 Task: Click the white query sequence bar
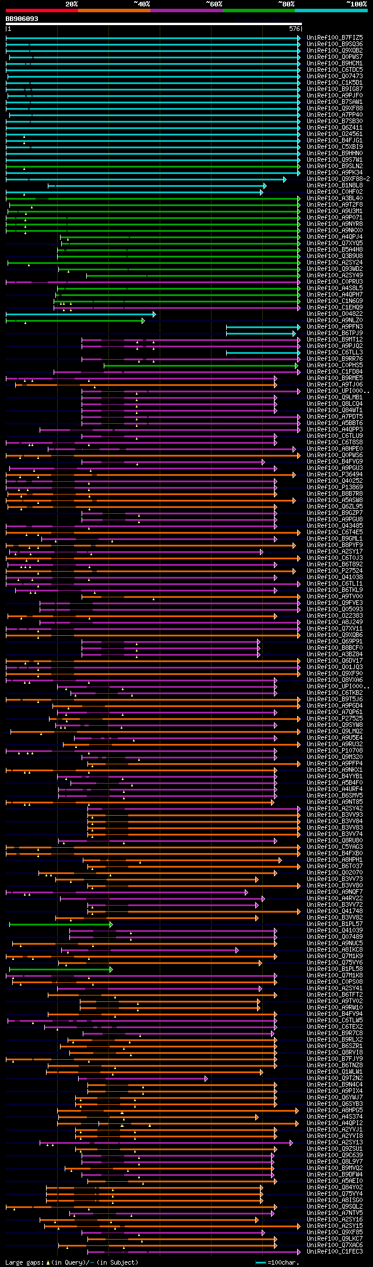(x=153, y=24)
